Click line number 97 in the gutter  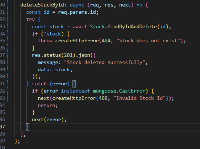coord(2,55)
